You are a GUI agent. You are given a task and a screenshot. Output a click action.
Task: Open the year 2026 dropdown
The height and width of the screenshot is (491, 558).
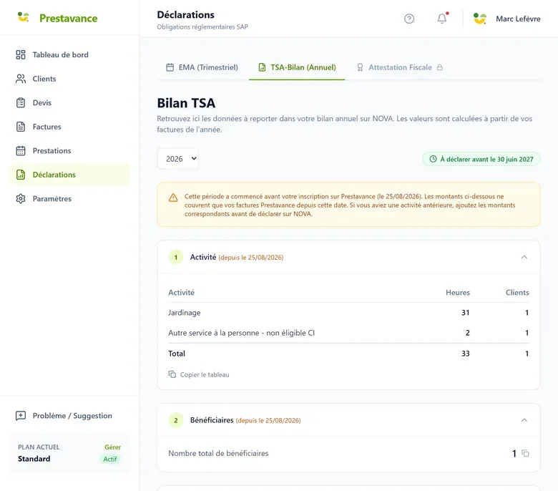(178, 158)
